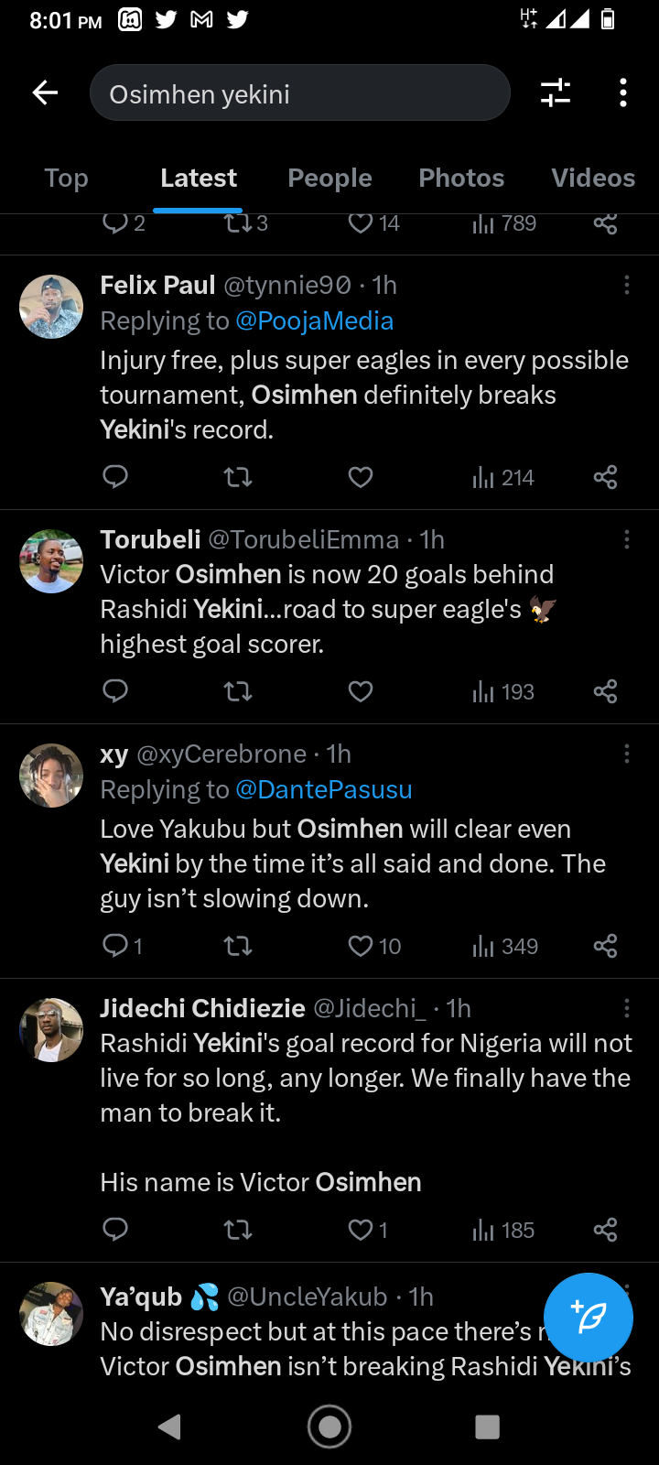Tap the back arrow icon
Viewport: 659px width, 1465px height.
tap(45, 92)
